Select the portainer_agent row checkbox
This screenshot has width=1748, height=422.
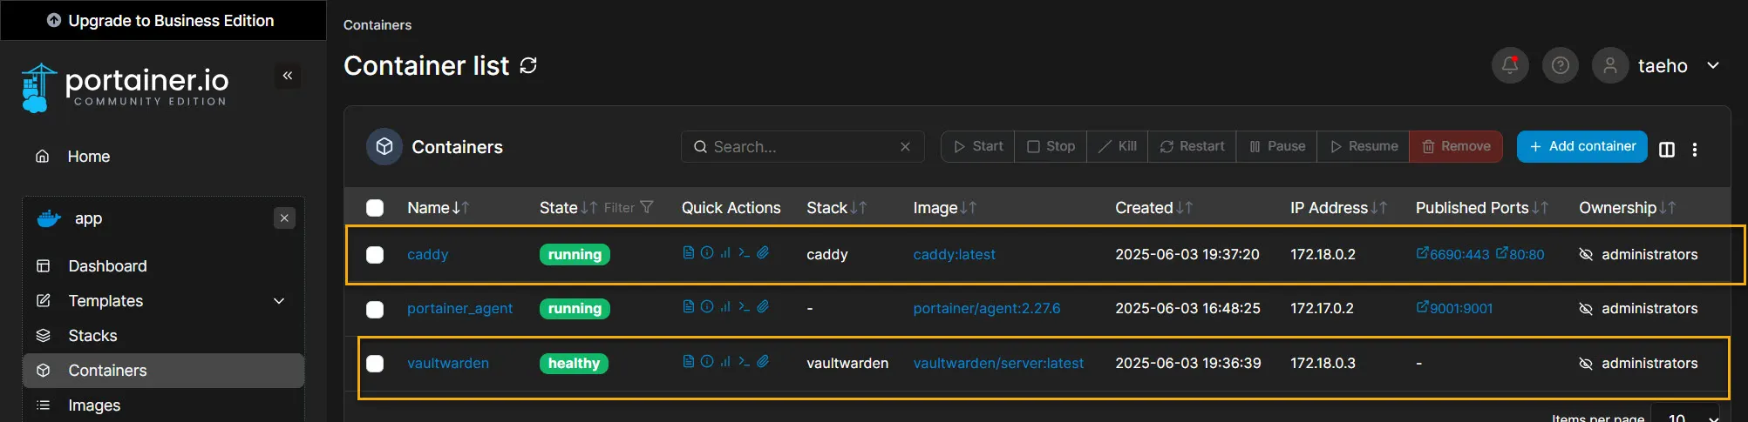click(x=375, y=309)
